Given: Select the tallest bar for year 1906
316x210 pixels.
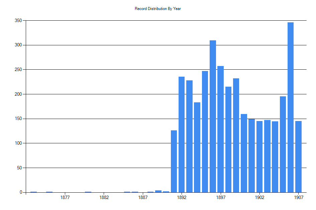Looking at the screenshot, I should pyautogui.click(x=290, y=107).
